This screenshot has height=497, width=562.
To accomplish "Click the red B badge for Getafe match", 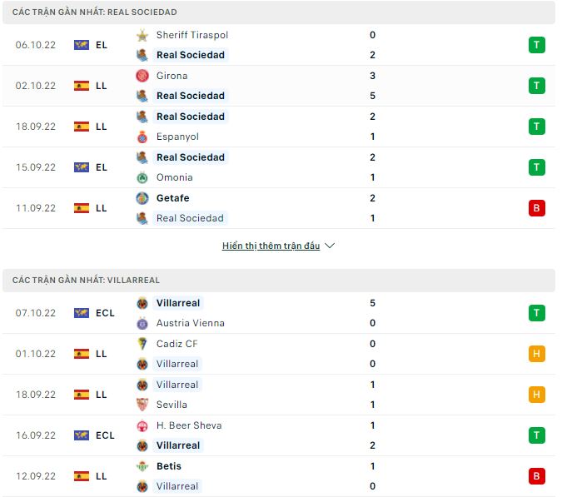I will coord(536,208).
